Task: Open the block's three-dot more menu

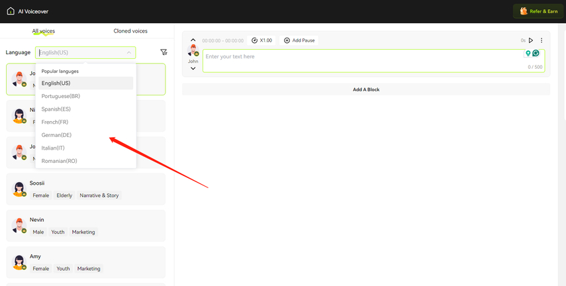Action: 542,40
